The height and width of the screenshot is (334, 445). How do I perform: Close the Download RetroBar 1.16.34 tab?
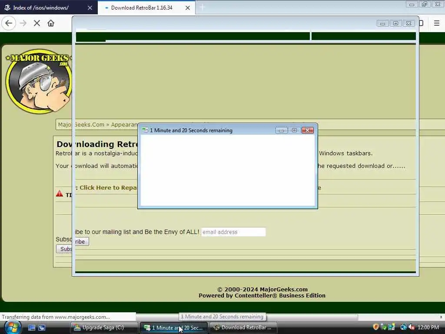click(188, 8)
